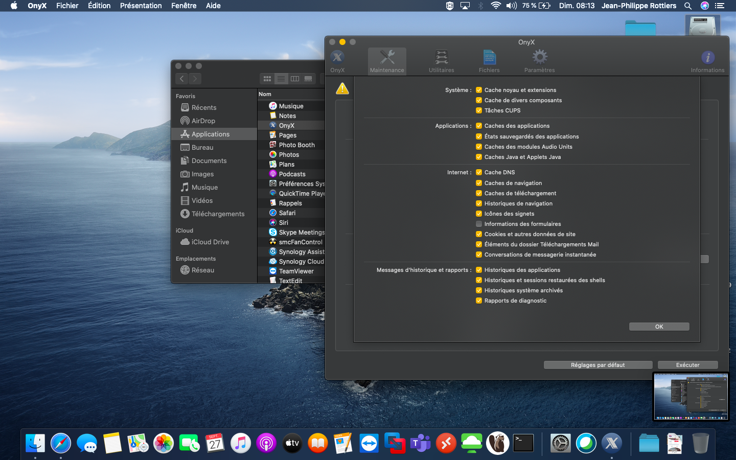Screen dimensions: 736x460
Task: Open the Paramètres gear section
Action: pos(539,61)
